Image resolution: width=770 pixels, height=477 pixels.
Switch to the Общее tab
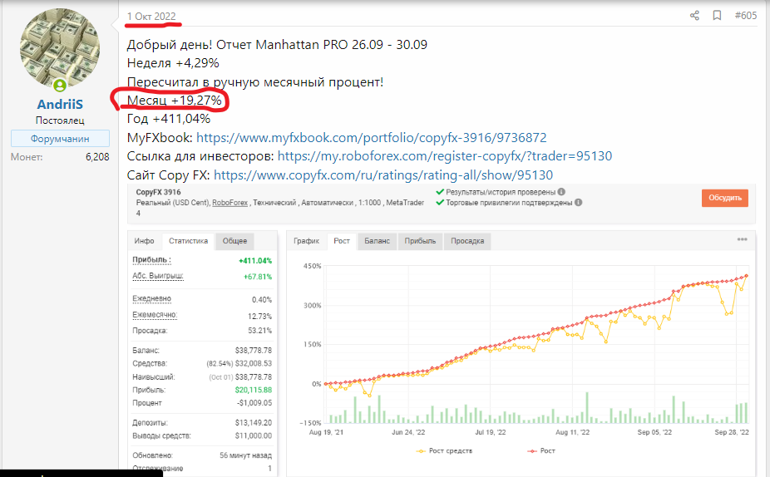pyautogui.click(x=234, y=241)
